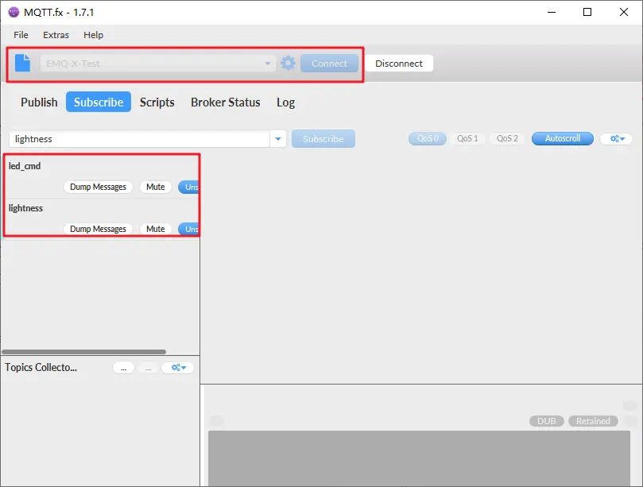Click the MQTT.fx app logo in title bar
The image size is (643, 487).
tap(14, 12)
